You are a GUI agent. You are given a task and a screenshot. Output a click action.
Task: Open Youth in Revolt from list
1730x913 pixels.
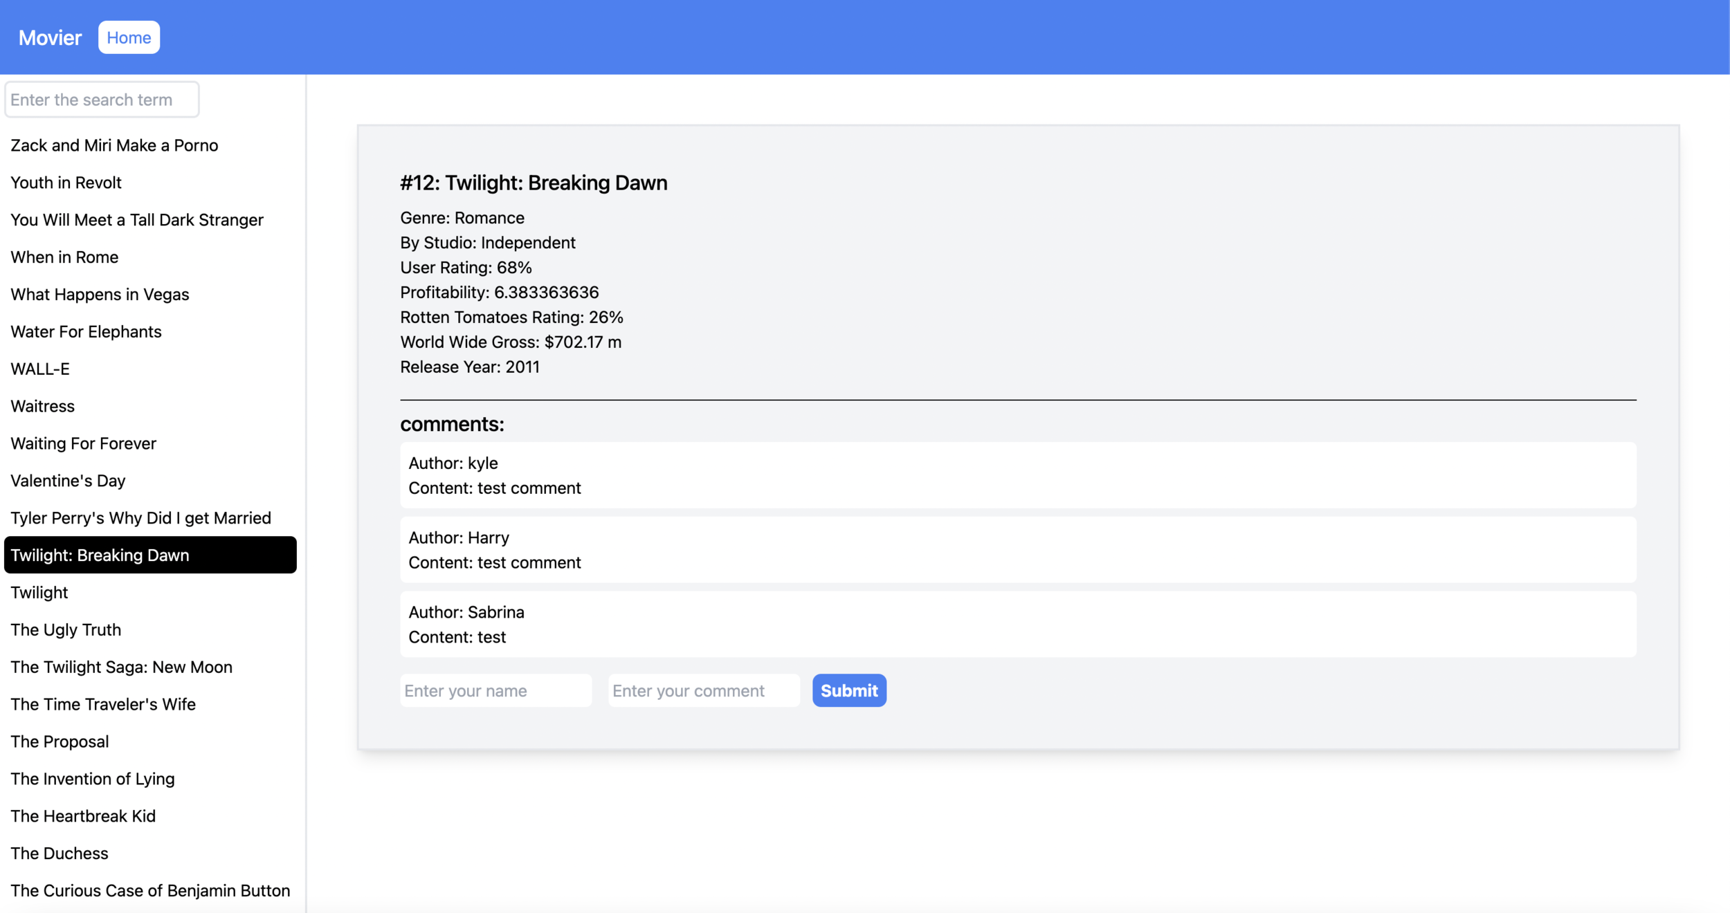point(66,183)
